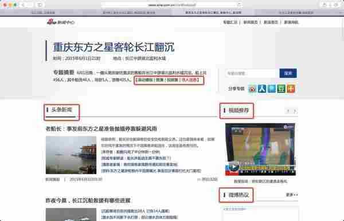This screenshot has width=344, height=221.
Task: Go to previous recommended video arrow
Action: pyautogui.click(x=288, y=111)
